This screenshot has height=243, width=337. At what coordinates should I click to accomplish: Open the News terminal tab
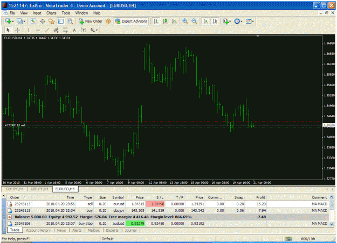pos(61,230)
